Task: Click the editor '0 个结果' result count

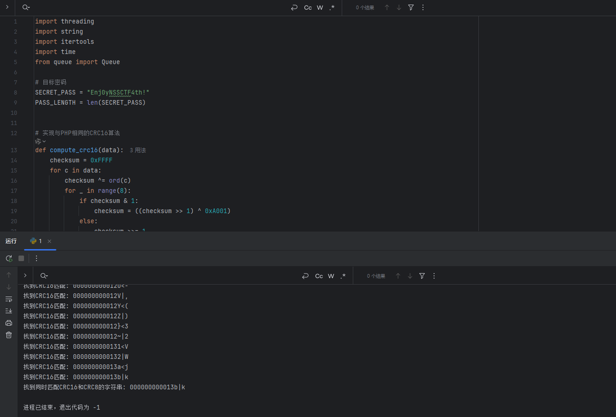Action: pyautogui.click(x=365, y=8)
